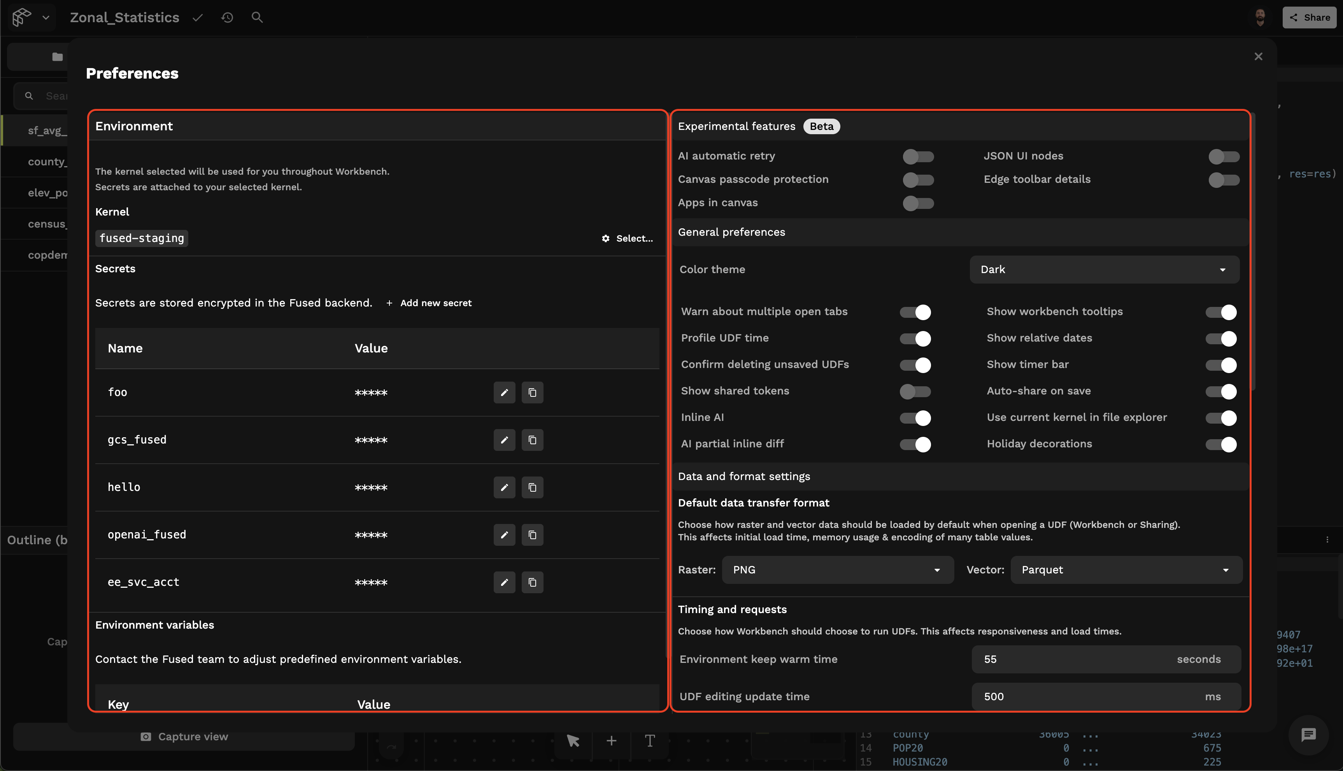Open the chat bubble in bottom-right corner
This screenshot has height=771, width=1343.
1308,735
